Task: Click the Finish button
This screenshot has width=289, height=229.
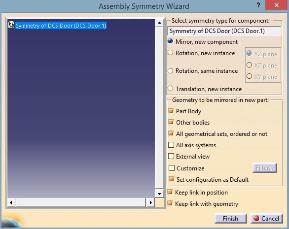Action: click(x=231, y=219)
